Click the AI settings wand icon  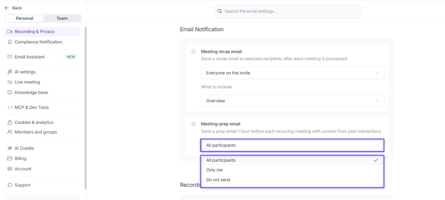pyautogui.click(x=10, y=72)
